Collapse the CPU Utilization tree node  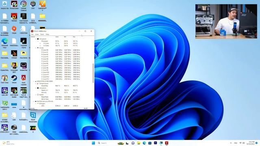click(x=36, y=39)
